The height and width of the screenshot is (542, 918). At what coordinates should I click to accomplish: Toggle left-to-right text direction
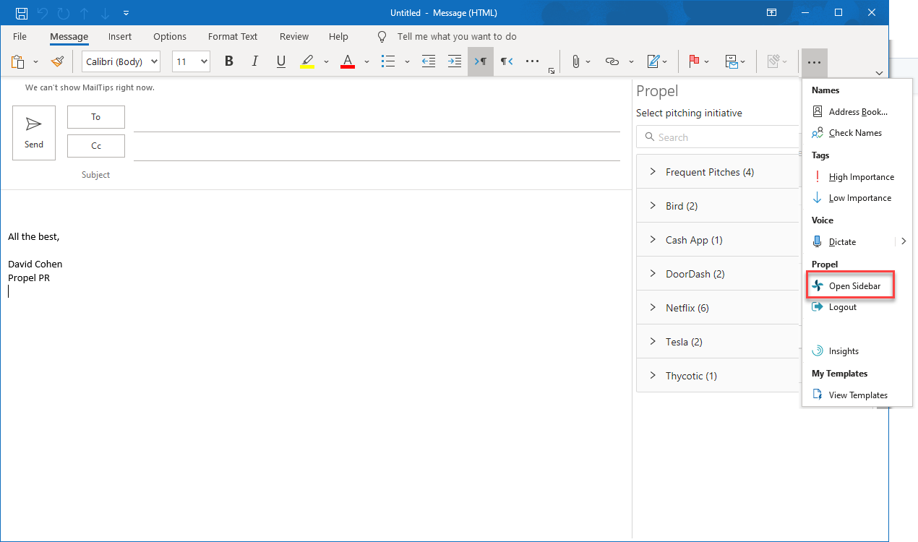coord(481,62)
